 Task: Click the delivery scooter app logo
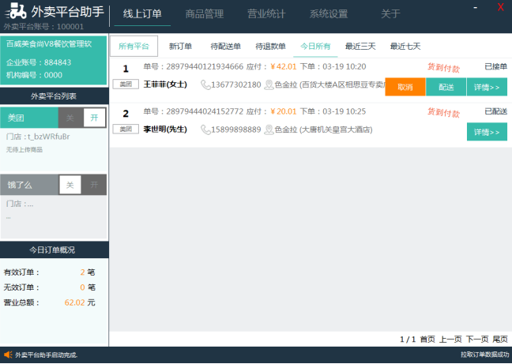pos(16,12)
